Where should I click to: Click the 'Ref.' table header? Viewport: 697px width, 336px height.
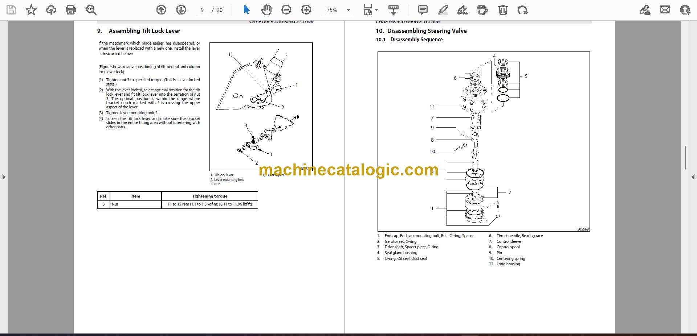pos(103,196)
